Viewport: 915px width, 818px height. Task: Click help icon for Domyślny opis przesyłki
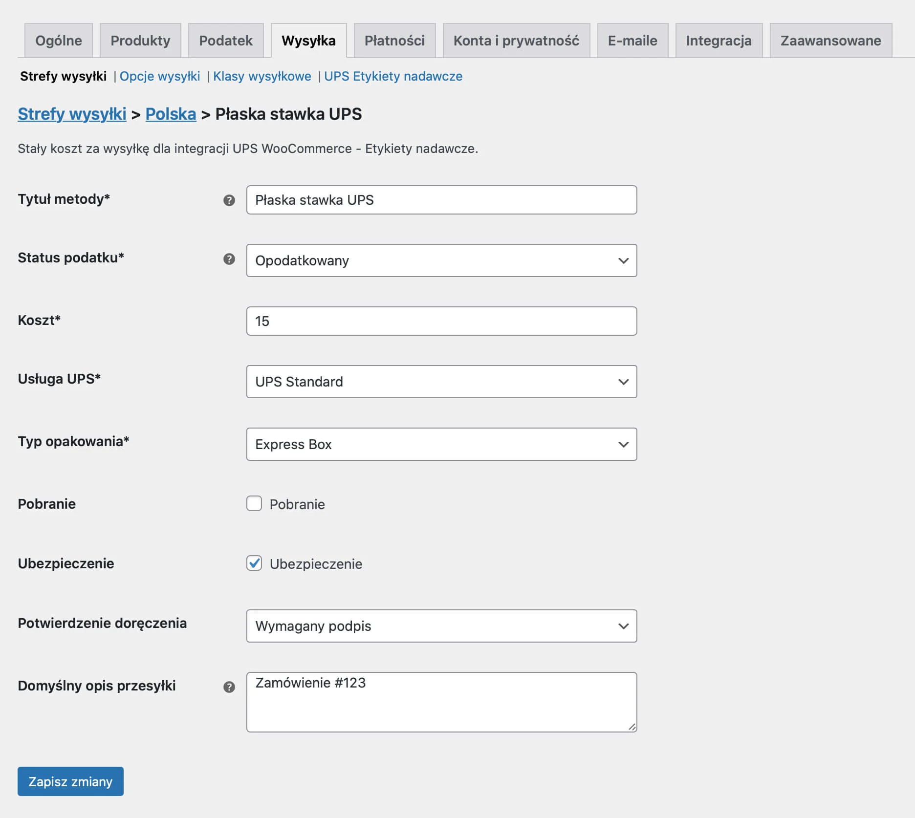coord(229,687)
